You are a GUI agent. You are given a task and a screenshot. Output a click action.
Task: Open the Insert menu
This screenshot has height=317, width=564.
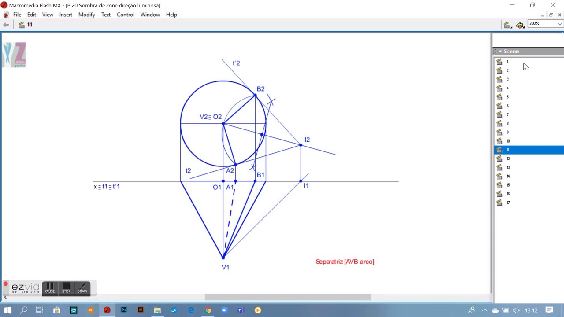66,15
